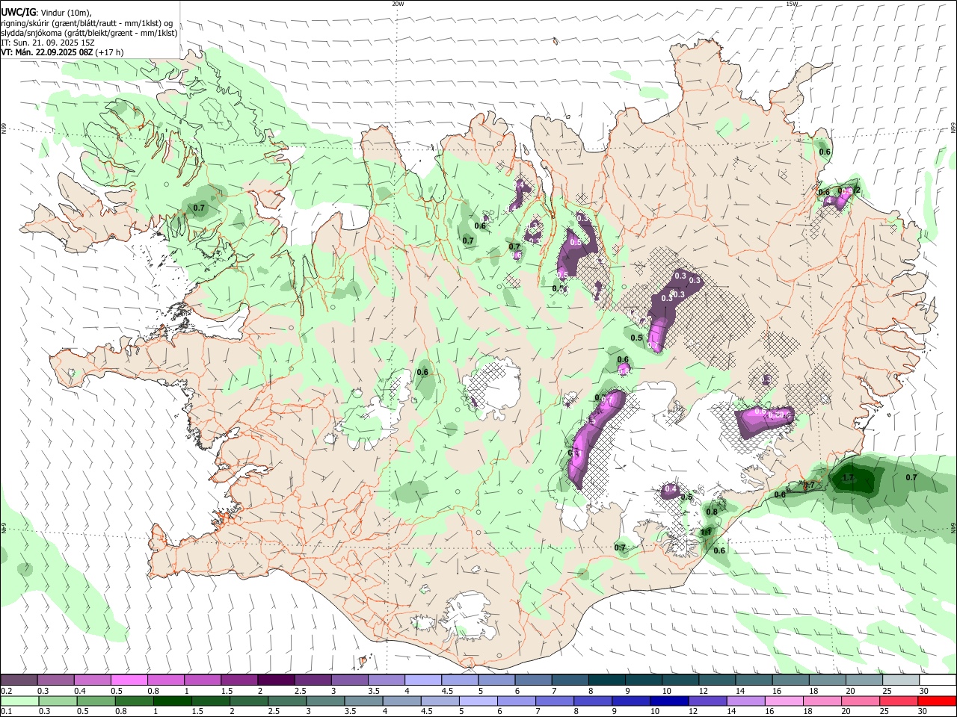Image resolution: width=957 pixels, height=717 pixels.
Task: Click the light lavender swatch at 4 in upper legend
Action: pyautogui.click(x=422, y=680)
